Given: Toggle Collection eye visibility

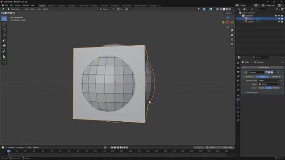Looking at the screenshot, I should tap(279, 16).
